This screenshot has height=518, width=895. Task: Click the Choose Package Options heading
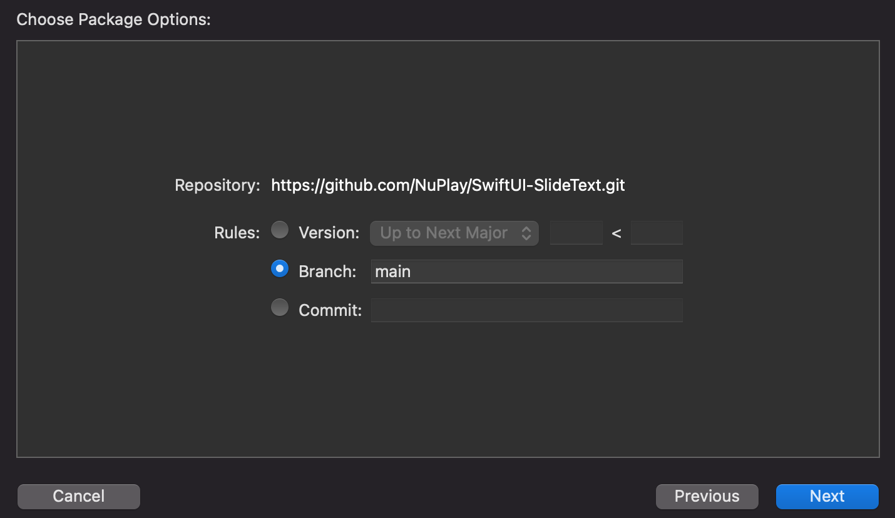click(113, 20)
